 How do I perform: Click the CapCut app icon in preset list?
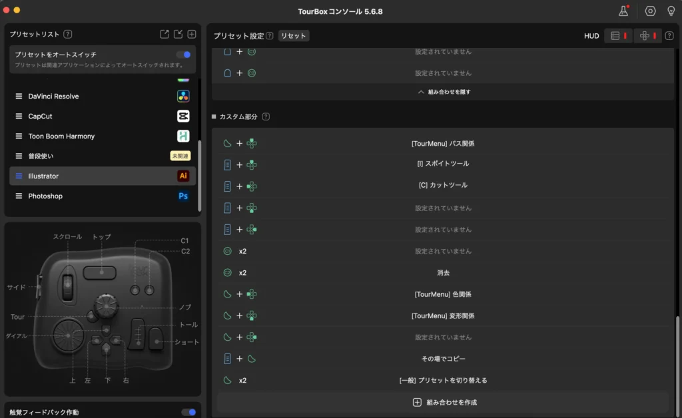click(x=183, y=116)
